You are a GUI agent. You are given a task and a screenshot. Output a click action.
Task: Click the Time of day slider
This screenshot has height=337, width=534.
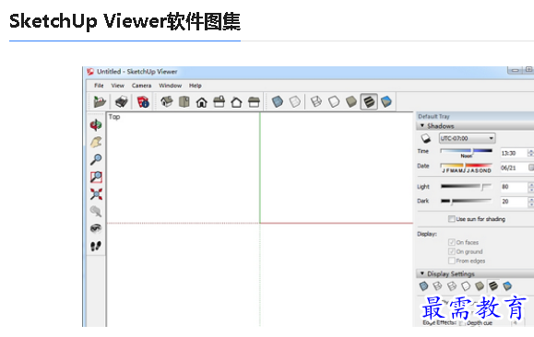467,151
